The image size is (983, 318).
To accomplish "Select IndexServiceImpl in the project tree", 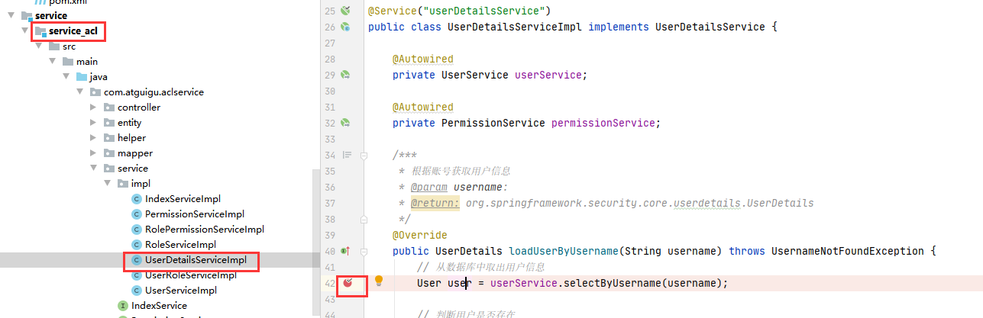I will coord(183,198).
